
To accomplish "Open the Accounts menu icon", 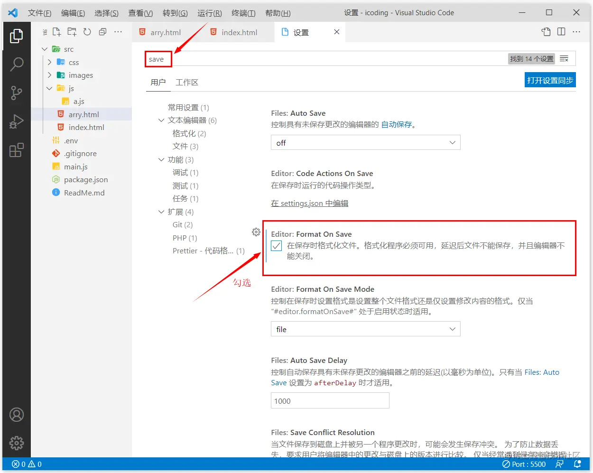I will pyautogui.click(x=17, y=415).
